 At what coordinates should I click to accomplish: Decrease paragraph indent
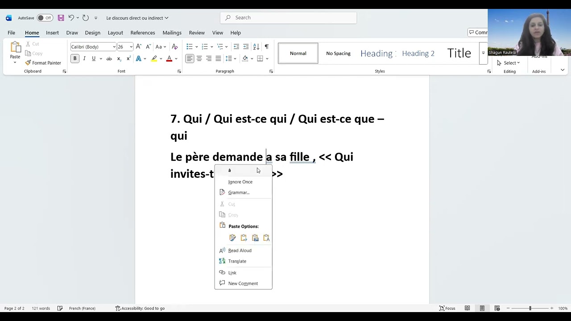point(236,46)
